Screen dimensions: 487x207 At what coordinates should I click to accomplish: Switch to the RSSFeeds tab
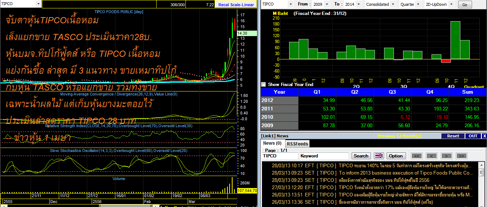click(297, 144)
